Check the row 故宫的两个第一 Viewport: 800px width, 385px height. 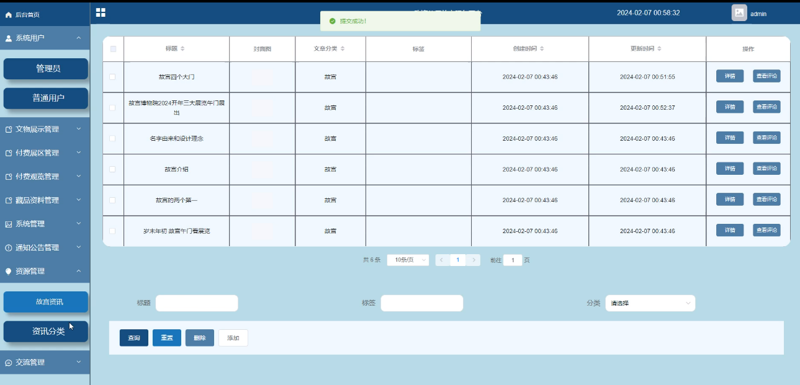click(112, 200)
